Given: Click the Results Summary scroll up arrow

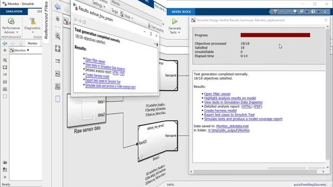Looking at the screenshot, I should (x=328, y=27).
